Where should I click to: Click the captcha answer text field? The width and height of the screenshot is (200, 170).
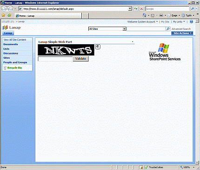(x=55, y=59)
